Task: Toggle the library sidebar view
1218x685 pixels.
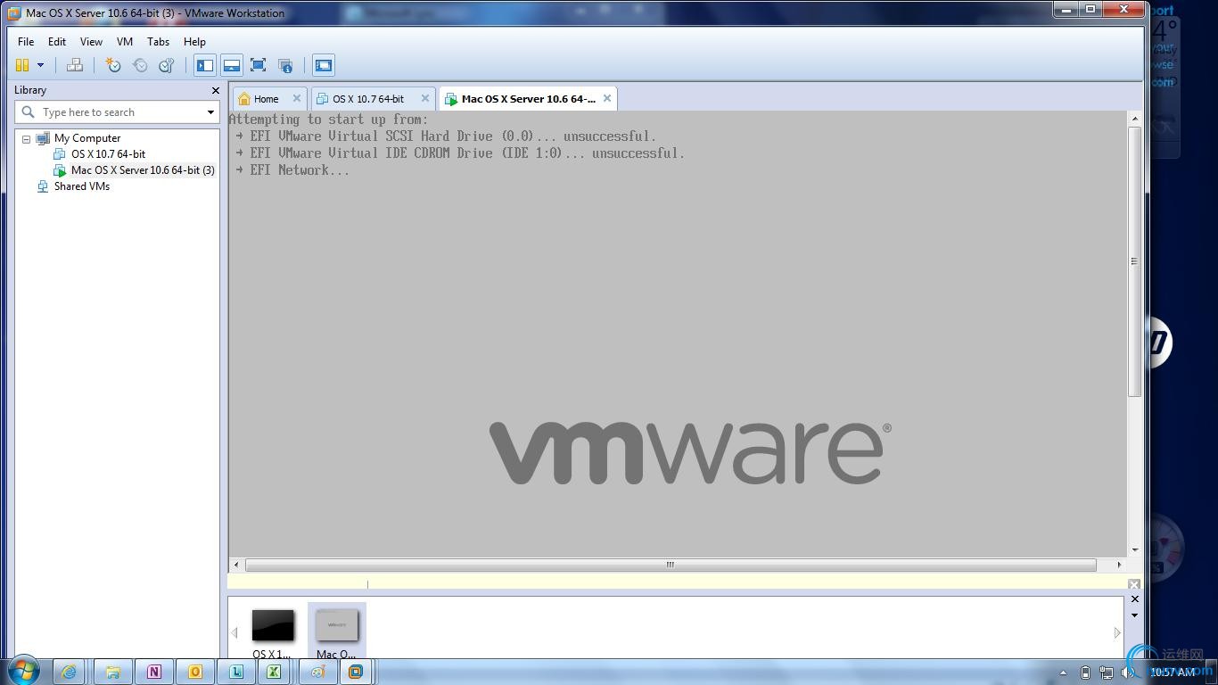Action: coord(205,65)
